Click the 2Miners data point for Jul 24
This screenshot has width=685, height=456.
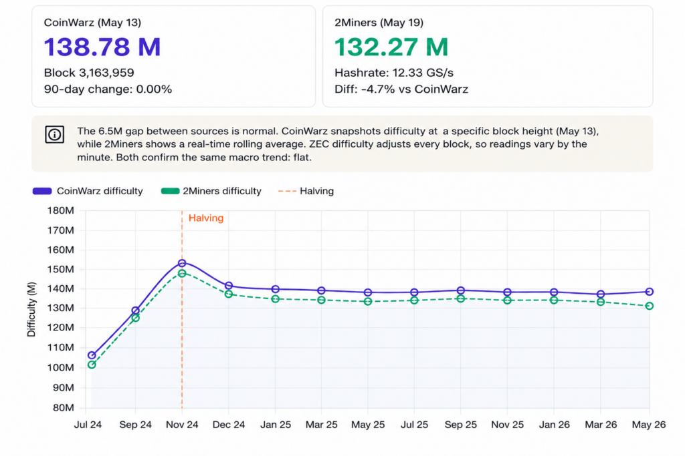92,365
